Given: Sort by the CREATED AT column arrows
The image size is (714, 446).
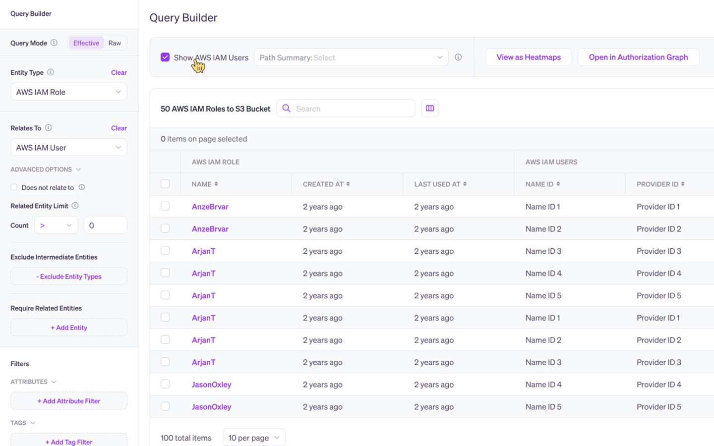Looking at the screenshot, I should point(348,184).
